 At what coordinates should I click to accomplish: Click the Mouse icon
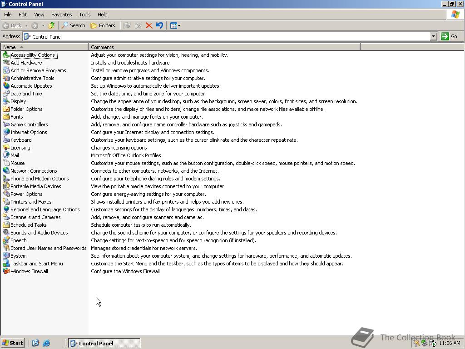coord(6,163)
